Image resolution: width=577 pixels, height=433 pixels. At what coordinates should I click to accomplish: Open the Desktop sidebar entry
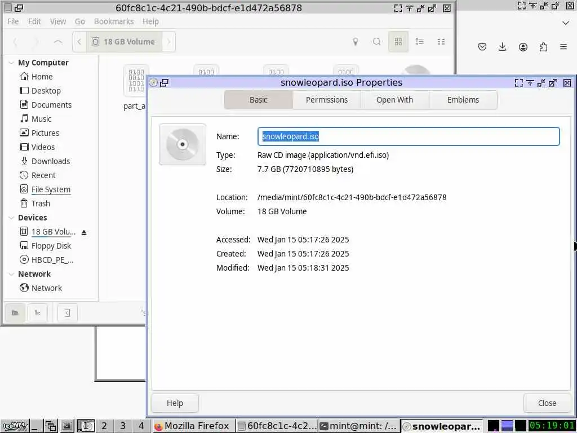coord(40,91)
